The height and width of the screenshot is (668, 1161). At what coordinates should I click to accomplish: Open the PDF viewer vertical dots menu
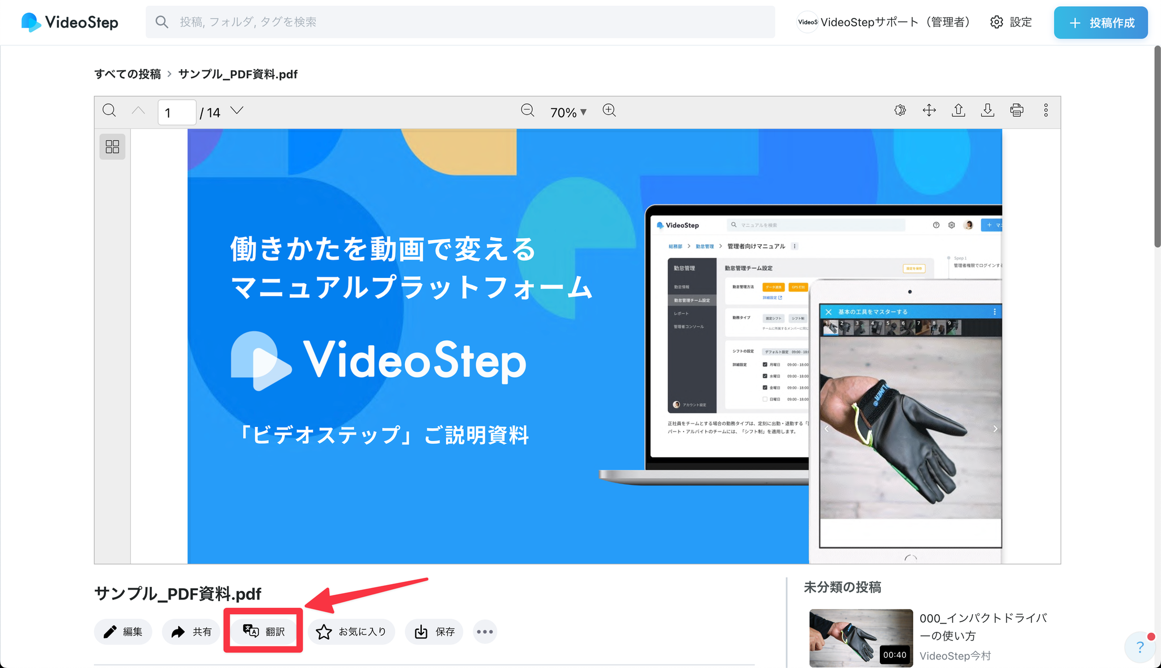1046,111
